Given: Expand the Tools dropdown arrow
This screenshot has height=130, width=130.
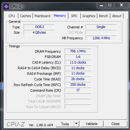Looking at the screenshot, I should 77,124.
